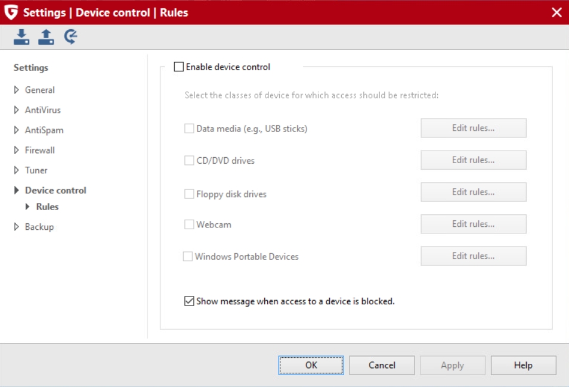
Task: Edit rules for CD/DVD drives
Action: [x=473, y=160]
